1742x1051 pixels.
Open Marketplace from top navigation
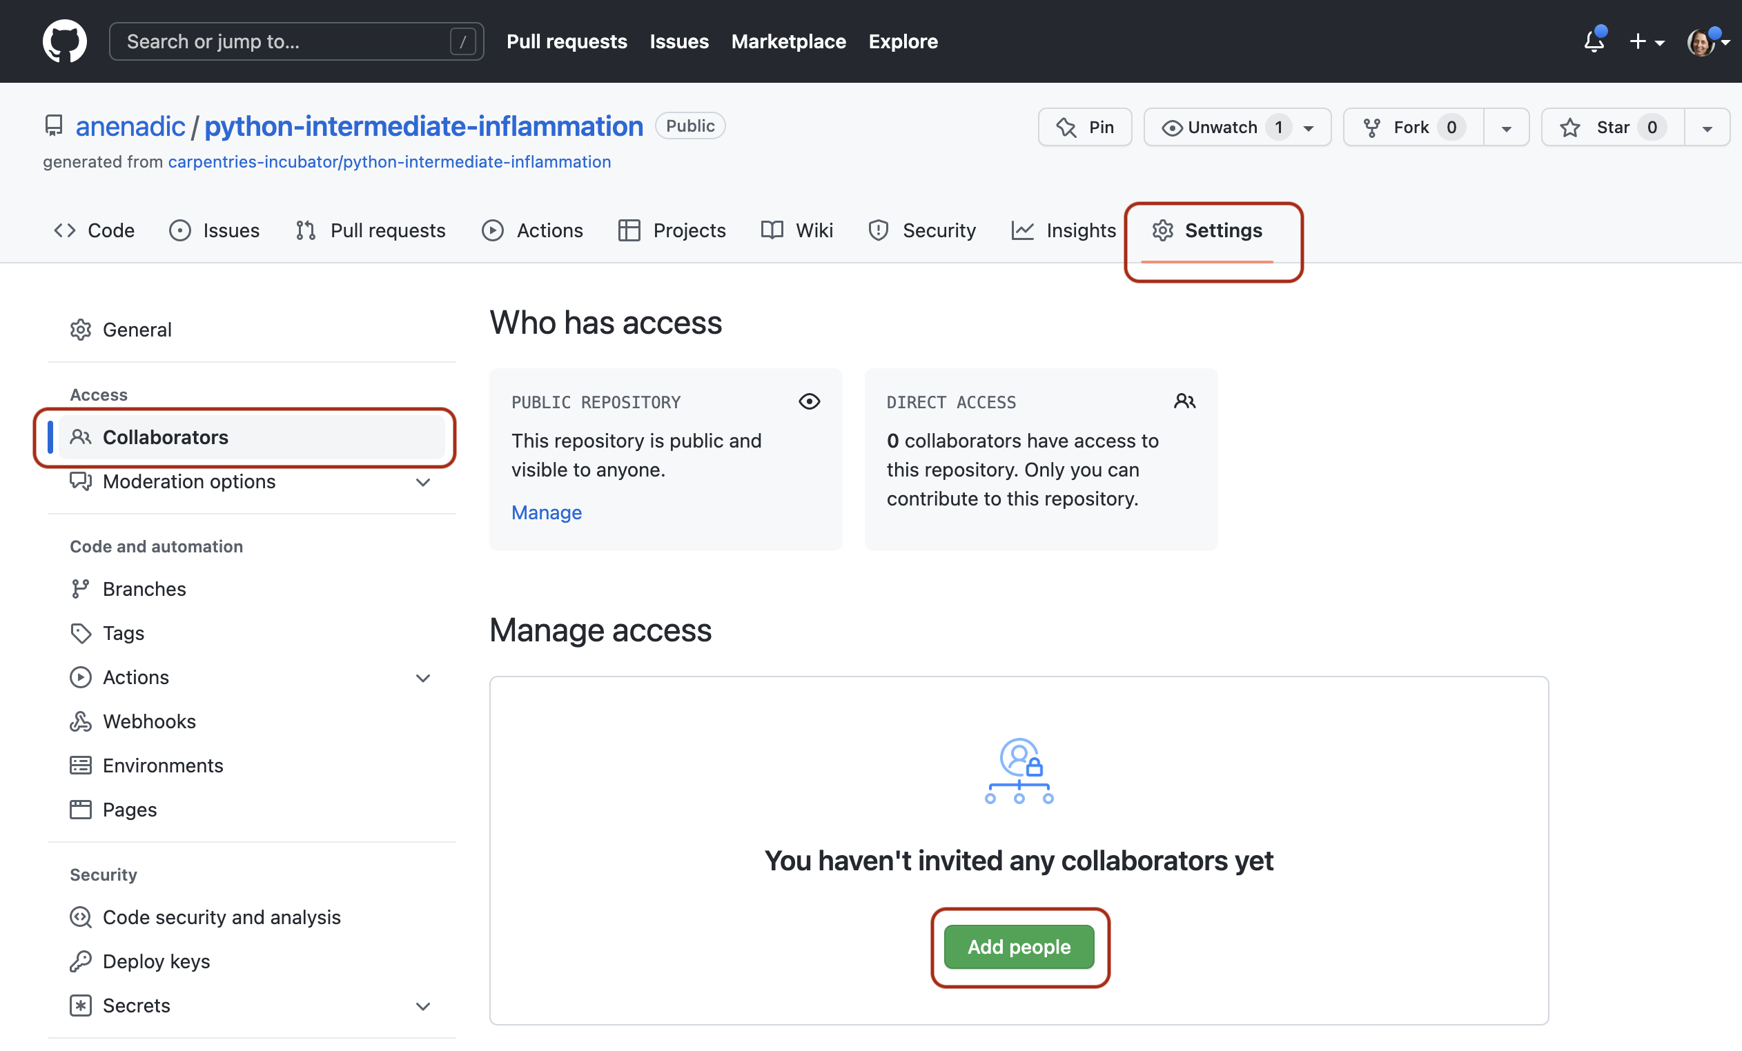[x=788, y=41]
